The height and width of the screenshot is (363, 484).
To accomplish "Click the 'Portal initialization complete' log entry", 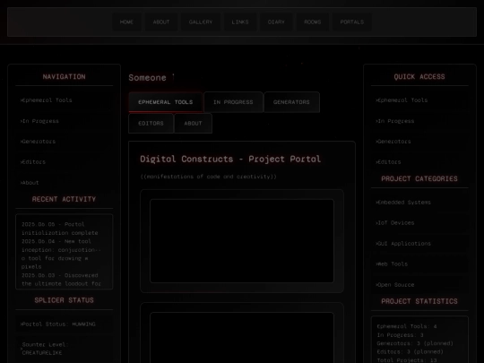I will click(59, 229).
